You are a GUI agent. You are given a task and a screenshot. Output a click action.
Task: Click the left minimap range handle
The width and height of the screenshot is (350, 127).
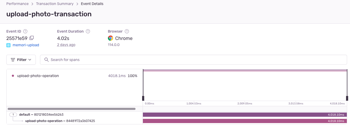(x=143, y=98)
